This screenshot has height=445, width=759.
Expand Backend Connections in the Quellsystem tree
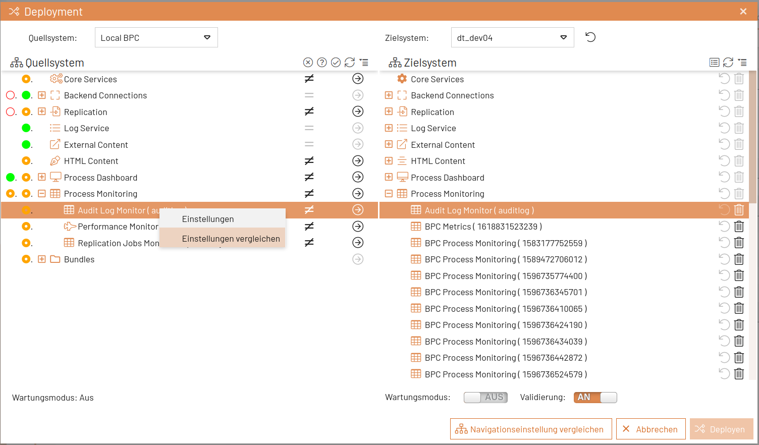(41, 95)
